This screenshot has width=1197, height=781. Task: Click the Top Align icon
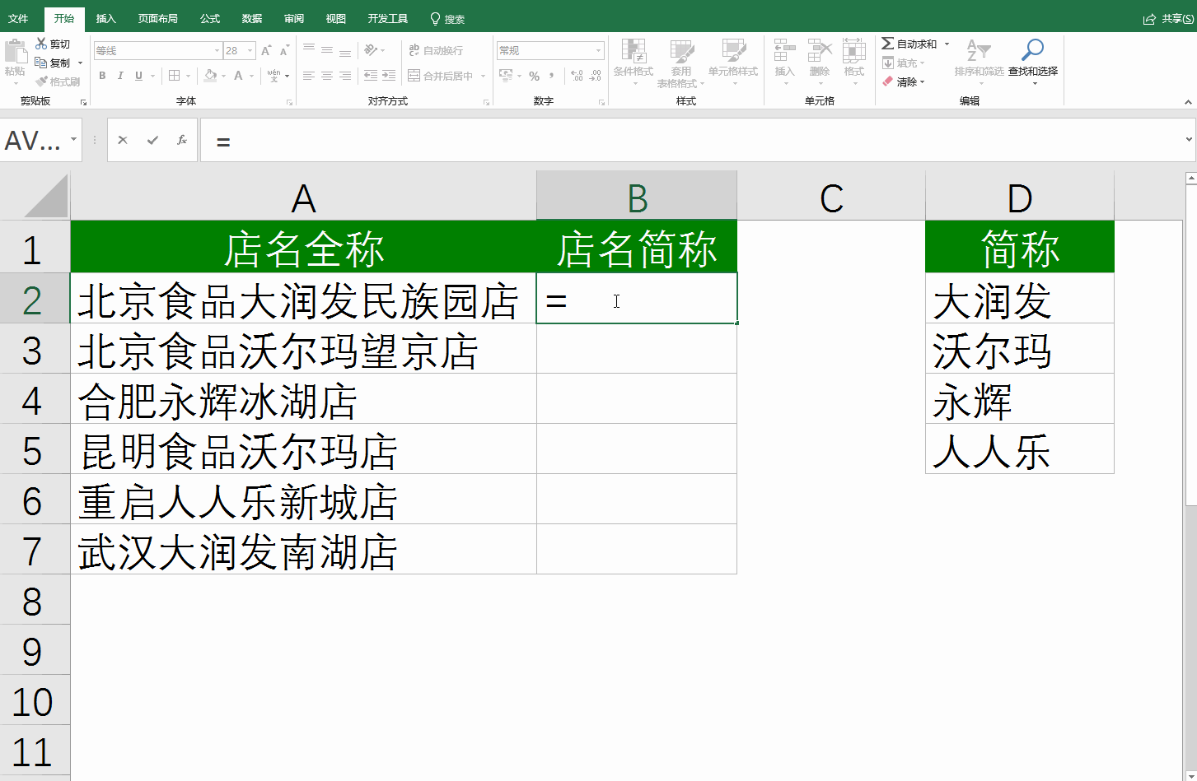pyautogui.click(x=309, y=50)
